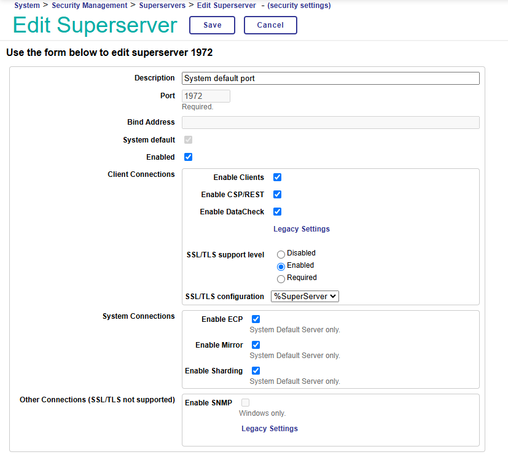The image size is (508, 468).
Task: Navigate to Superservers breadcrumb link
Action: pos(162,6)
